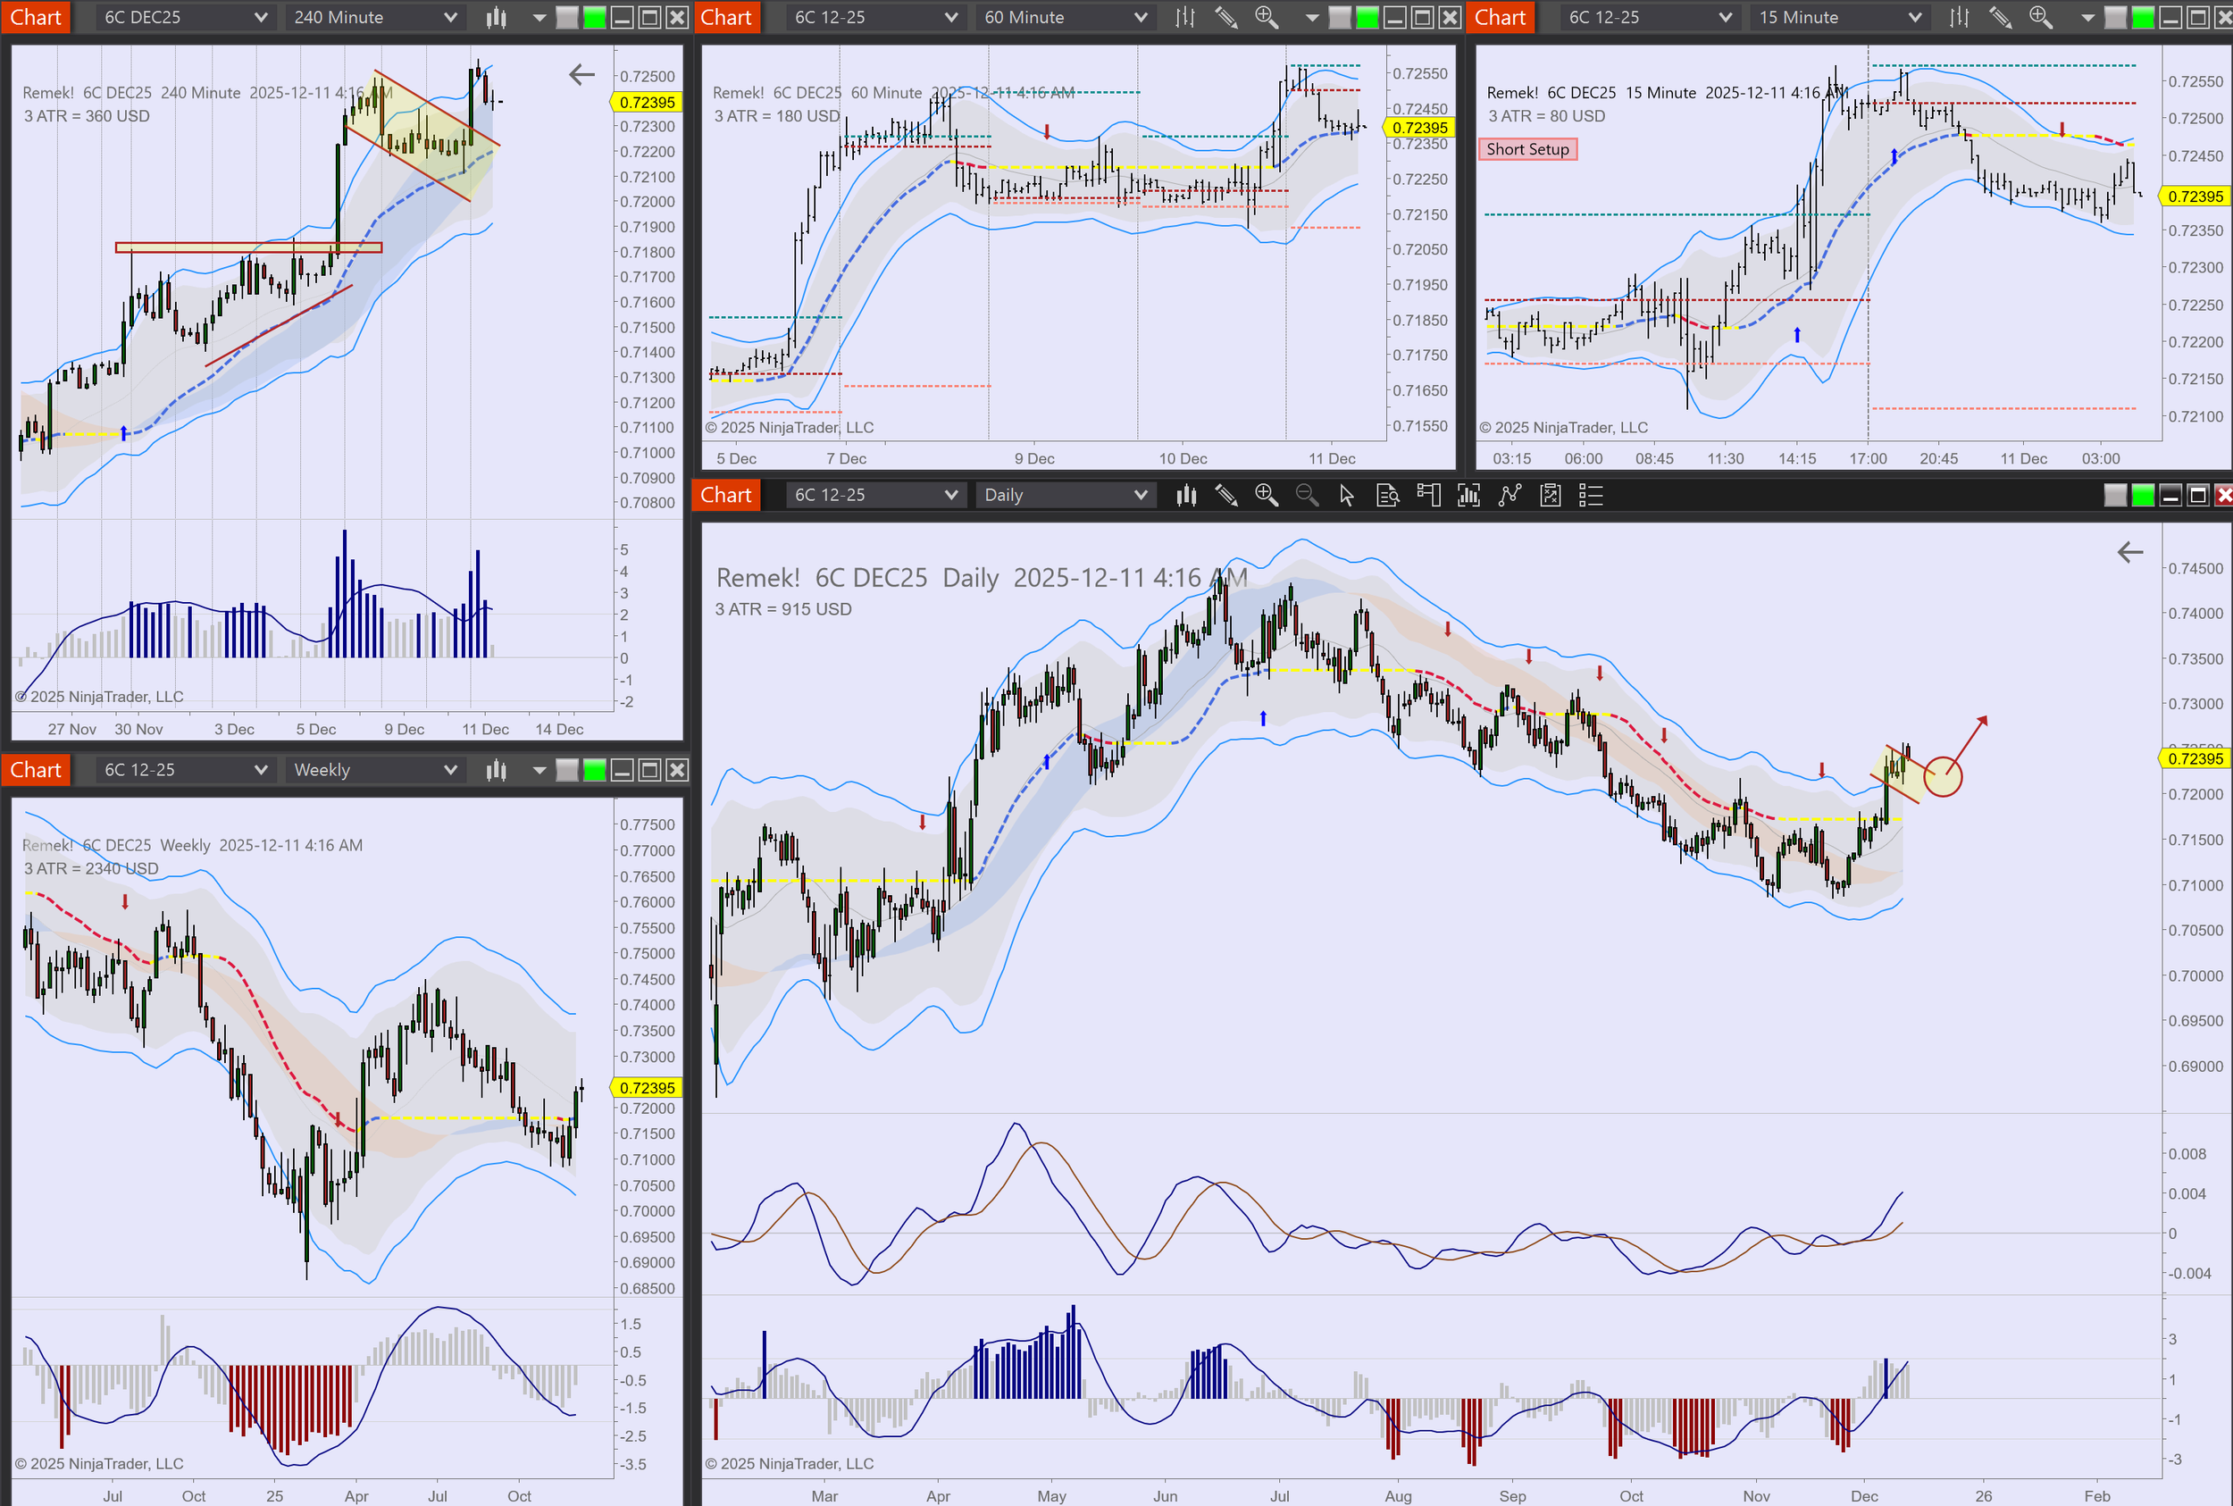Click green link swatch in Weekly chart
The height and width of the screenshot is (1506, 2233).
(x=595, y=769)
